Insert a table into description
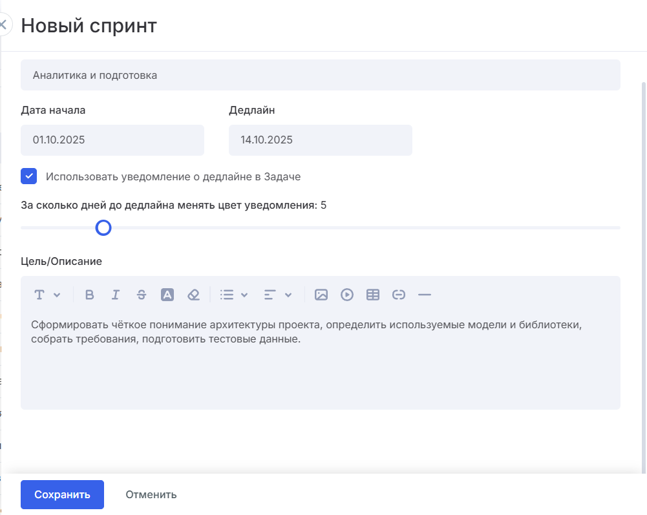 [x=373, y=295]
